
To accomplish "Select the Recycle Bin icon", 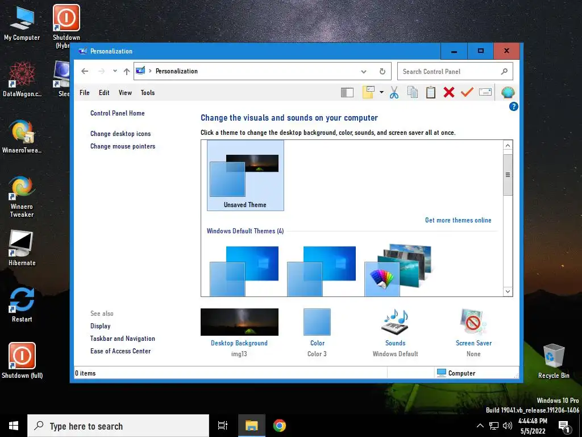I will (x=554, y=361).
